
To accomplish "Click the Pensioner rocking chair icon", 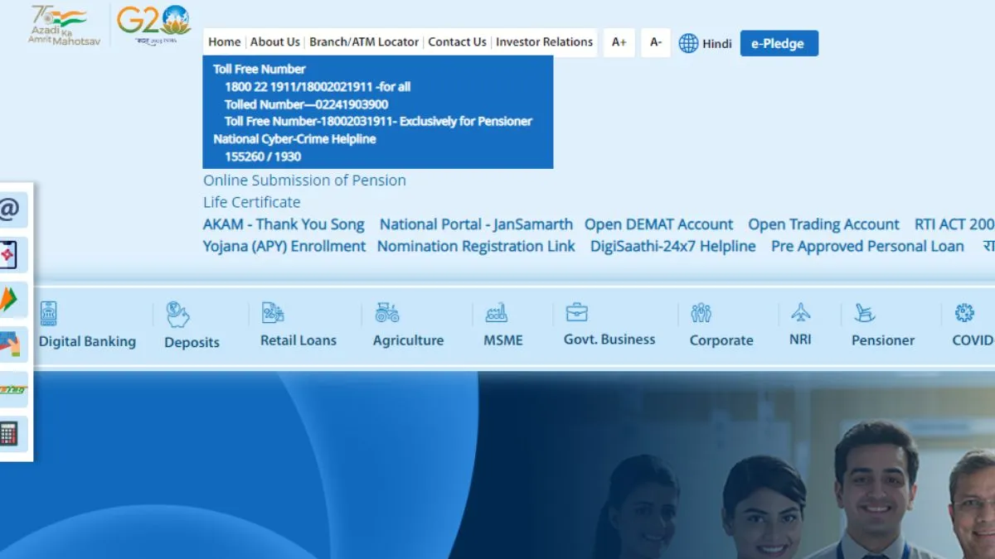I will pos(865,313).
